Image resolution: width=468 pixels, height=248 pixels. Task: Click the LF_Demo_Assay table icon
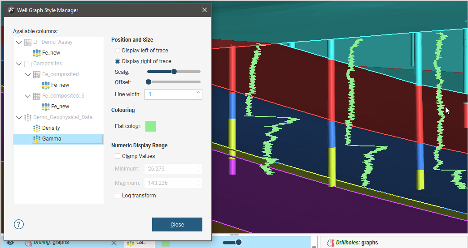pos(28,42)
